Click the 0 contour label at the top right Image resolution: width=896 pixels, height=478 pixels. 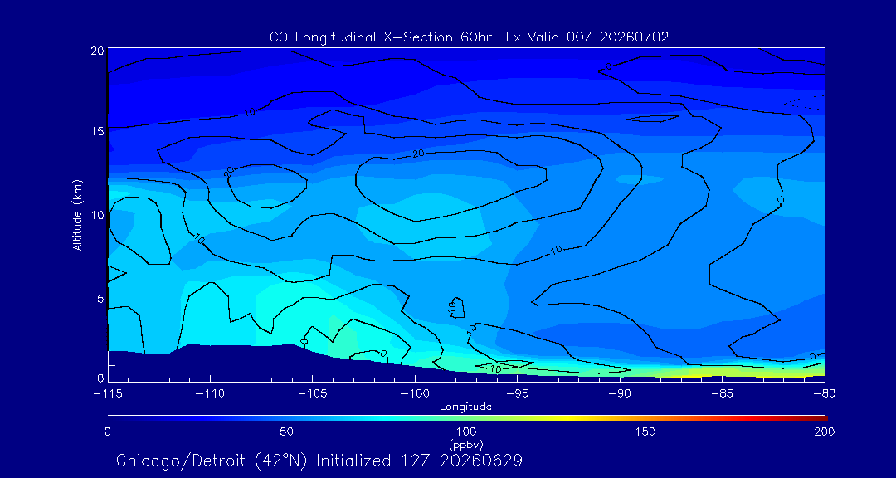pyautogui.click(x=609, y=66)
